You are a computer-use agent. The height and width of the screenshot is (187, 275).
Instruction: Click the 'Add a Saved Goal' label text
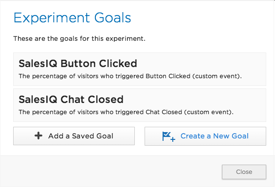coord(81,136)
